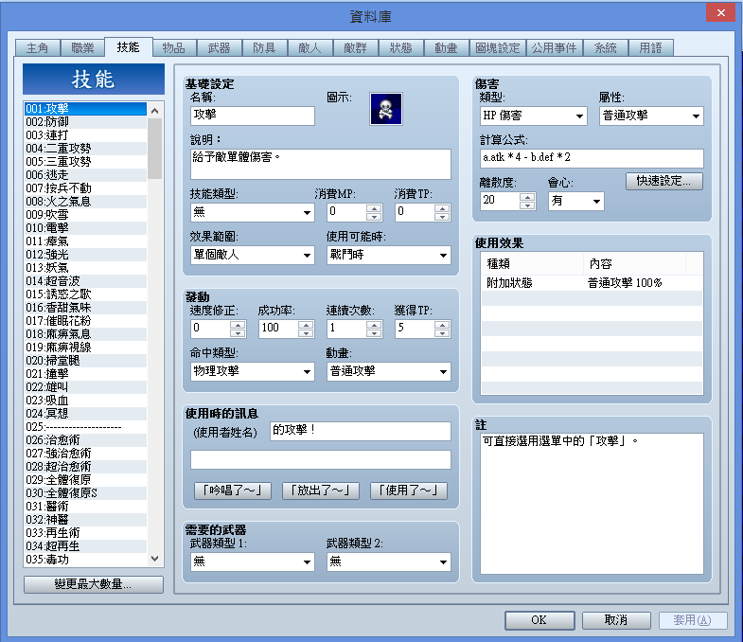Decrease the 離散度 value

tap(527, 205)
